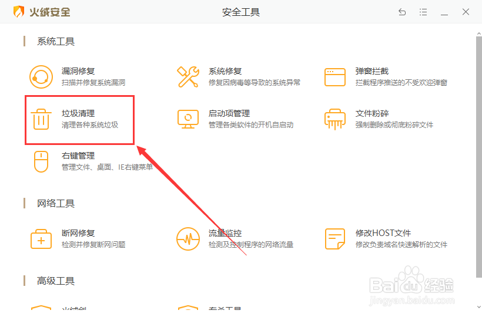
Task: Select the 断网修复 title text
Action: pos(78,233)
